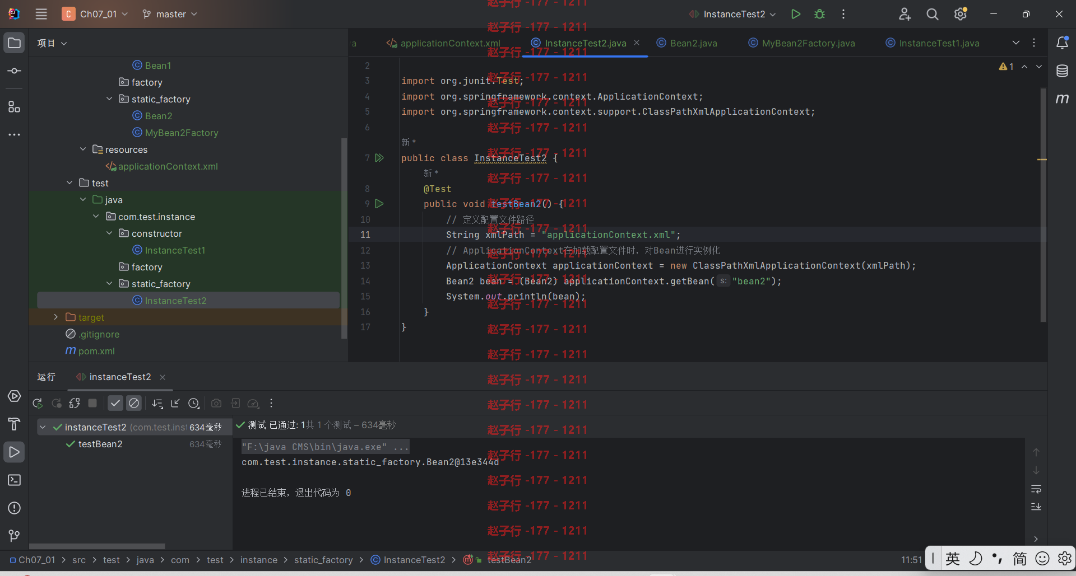1076x576 pixels.
Task: Open the Code With Me icon
Action: (905, 14)
